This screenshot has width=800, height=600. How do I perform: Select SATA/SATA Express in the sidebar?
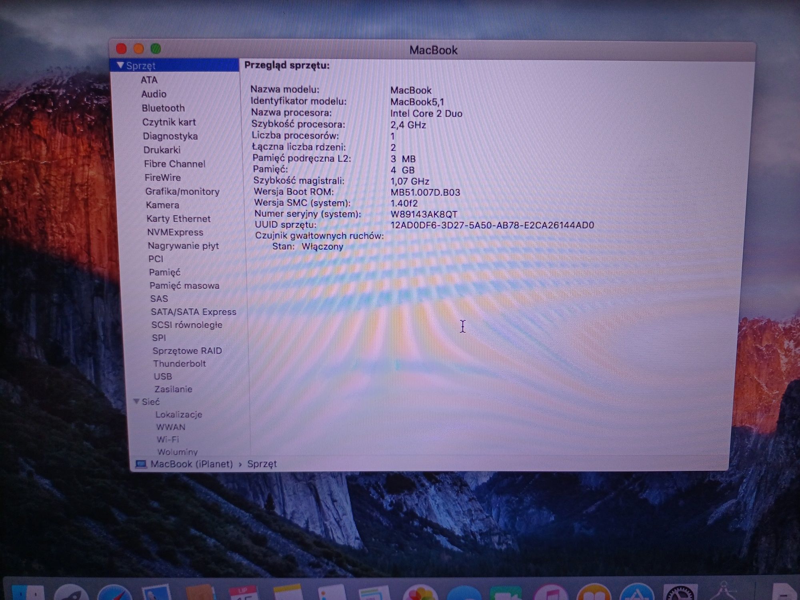(194, 312)
